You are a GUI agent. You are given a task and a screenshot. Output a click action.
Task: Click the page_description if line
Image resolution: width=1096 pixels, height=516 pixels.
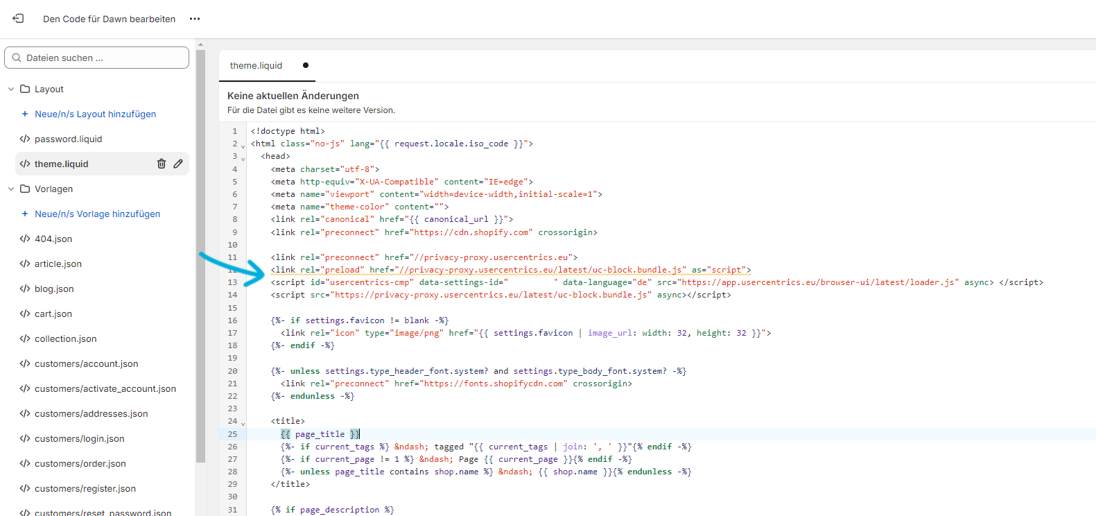pyautogui.click(x=333, y=510)
